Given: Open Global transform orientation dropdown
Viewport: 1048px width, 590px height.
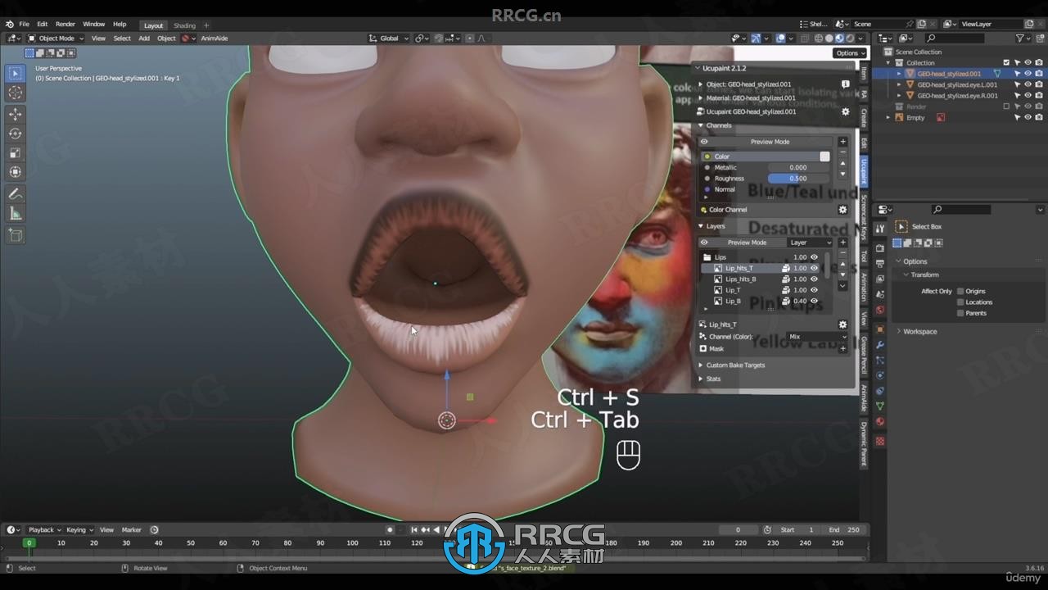Looking at the screenshot, I should pos(388,39).
